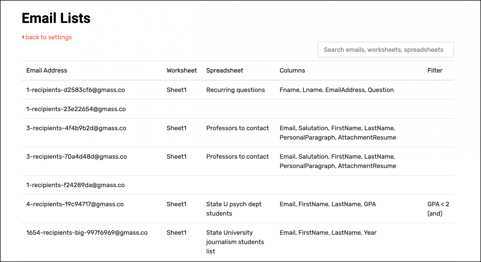Click Professors to contact in the 70a4d48d row

(x=237, y=157)
